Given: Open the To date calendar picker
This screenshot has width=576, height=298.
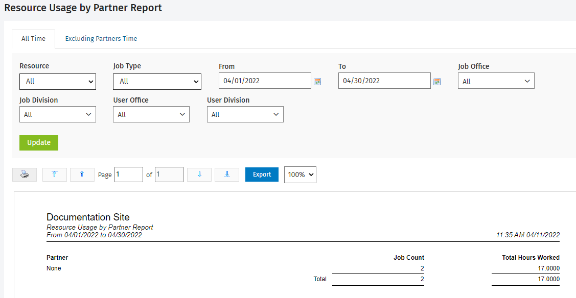Looking at the screenshot, I should pyautogui.click(x=437, y=82).
